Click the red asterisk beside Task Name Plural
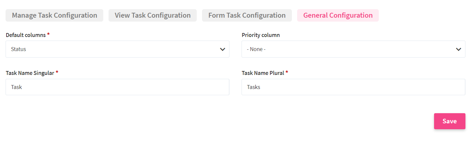 [x=287, y=73]
